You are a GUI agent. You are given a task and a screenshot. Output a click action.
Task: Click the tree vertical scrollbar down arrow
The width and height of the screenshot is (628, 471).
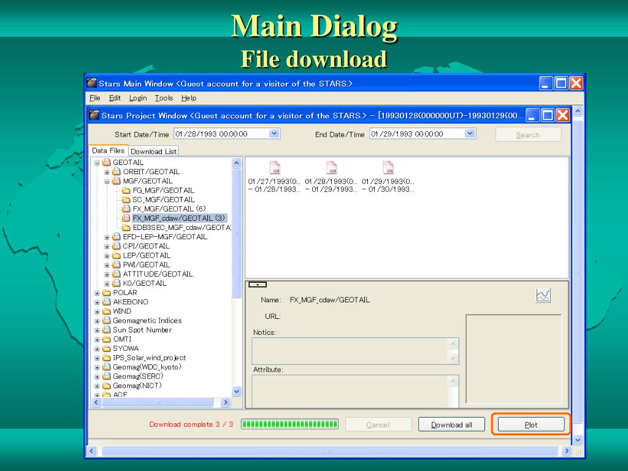coord(237,392)
